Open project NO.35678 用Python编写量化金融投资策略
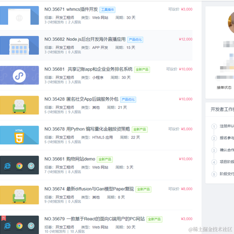This screenshot has width=234, height=234. [87, 129]
